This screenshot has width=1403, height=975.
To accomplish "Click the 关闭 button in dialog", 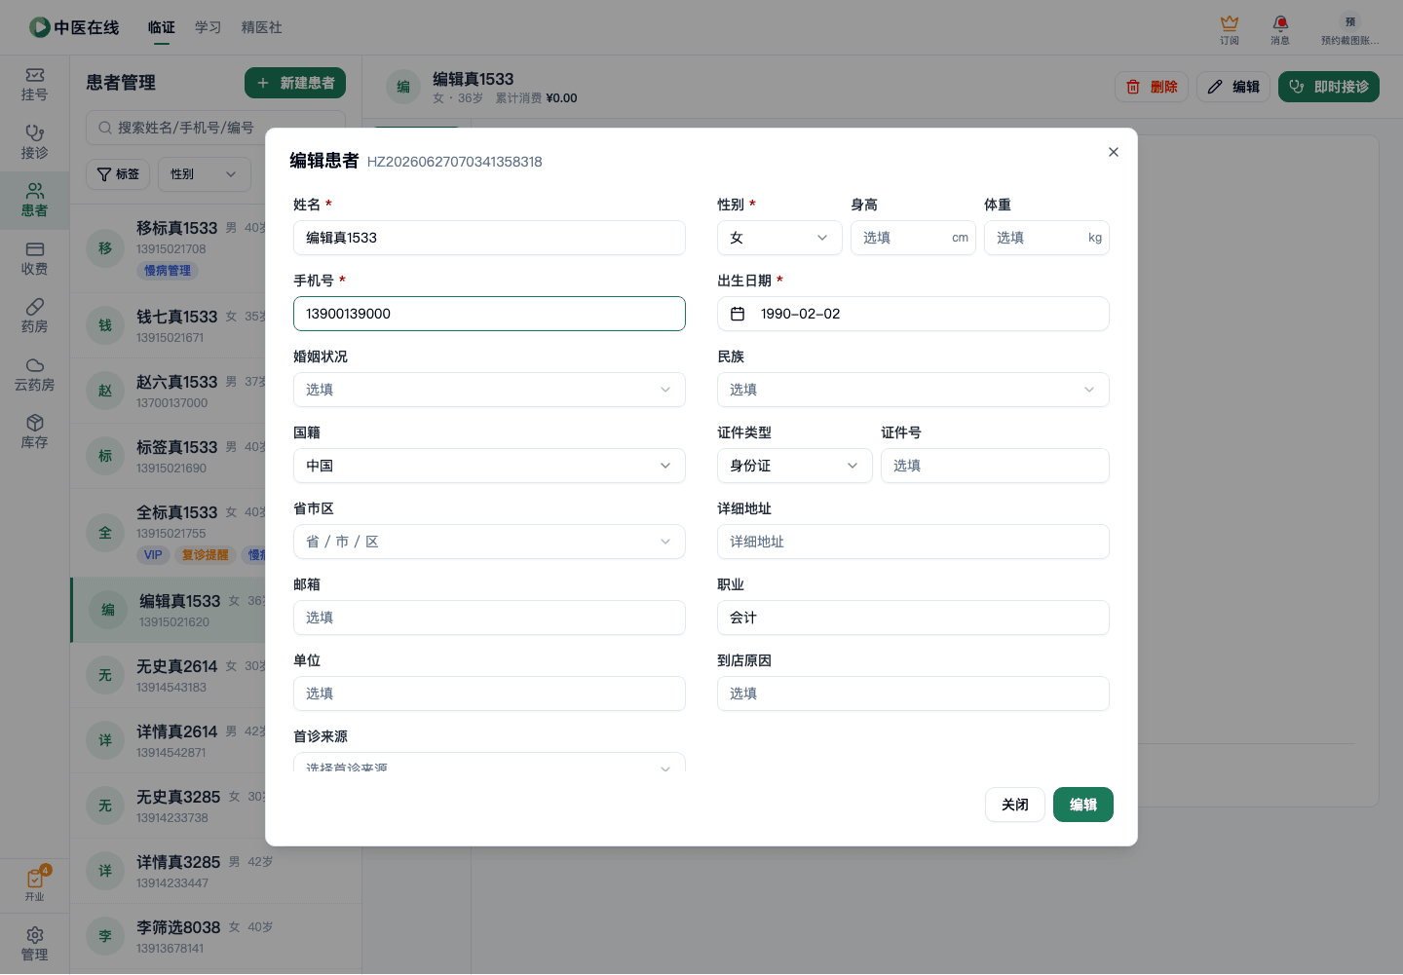I will click(1015, 805).
